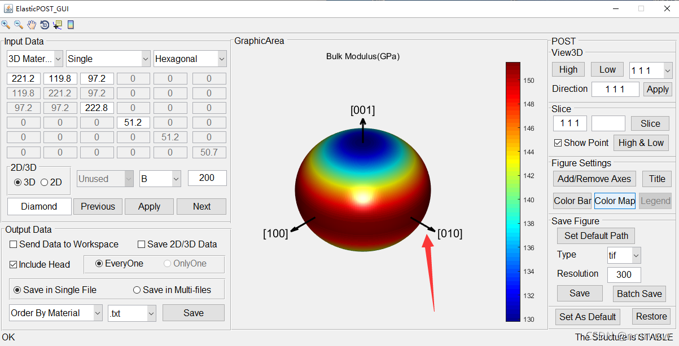Click the [010] axis label
679x346 pixels.
[450, 233]
